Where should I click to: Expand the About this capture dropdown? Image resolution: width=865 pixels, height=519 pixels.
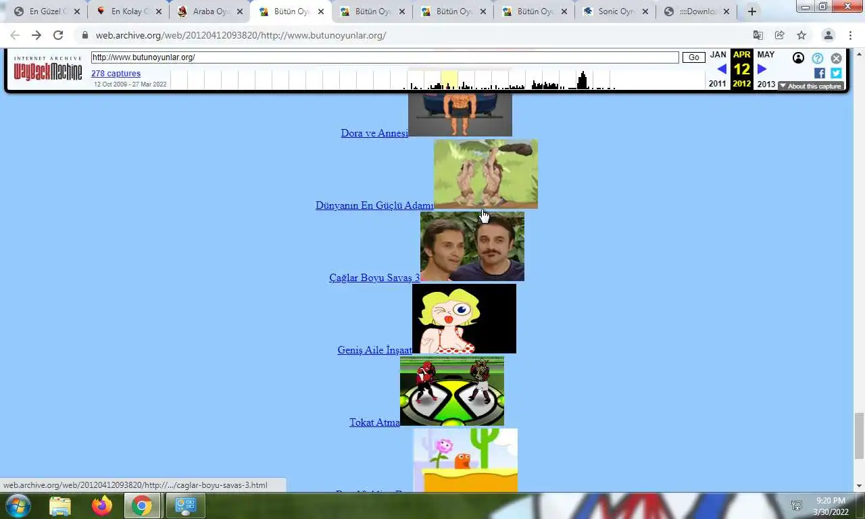(810, 86)
